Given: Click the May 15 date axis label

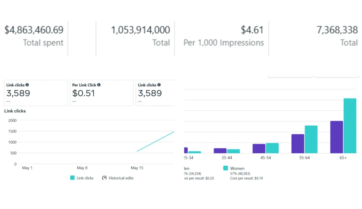Looking at the screenshot, I should pos(137,168).
